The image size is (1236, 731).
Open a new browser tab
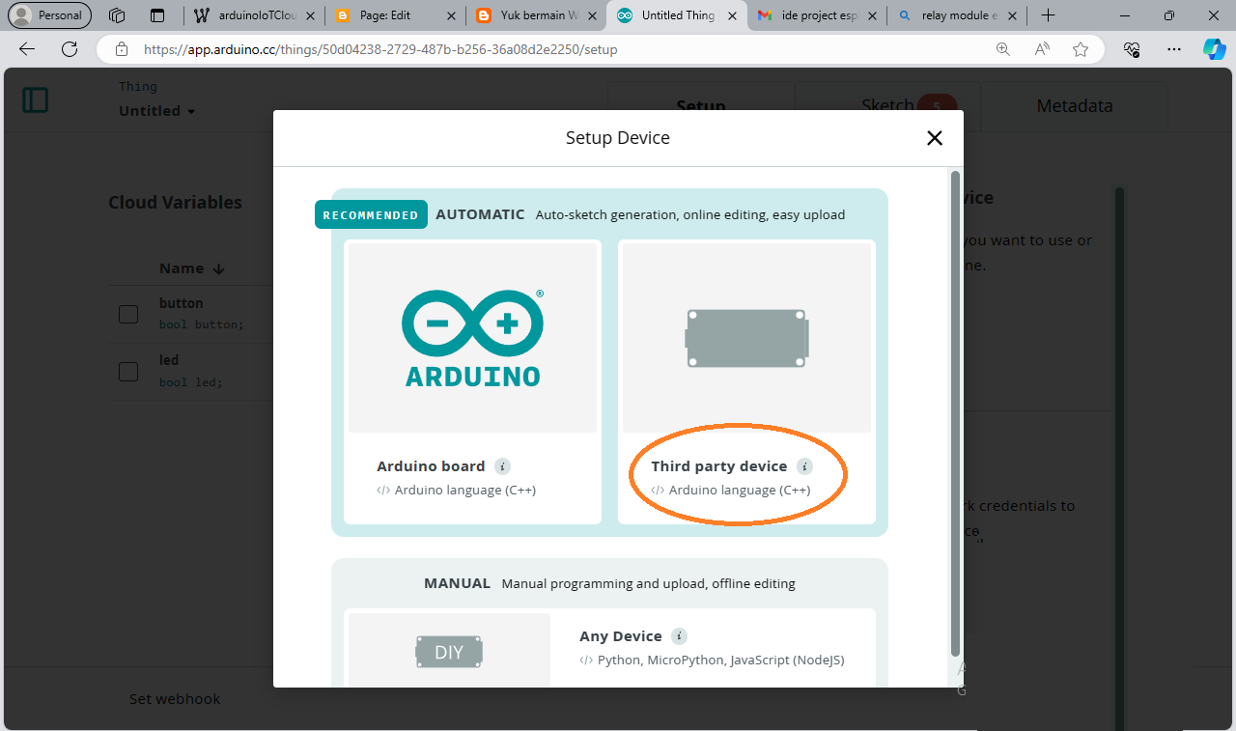(x=1048, y=15)
